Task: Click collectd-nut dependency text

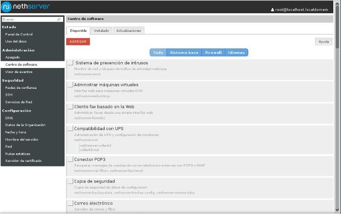Action: (x=90, y=150)
